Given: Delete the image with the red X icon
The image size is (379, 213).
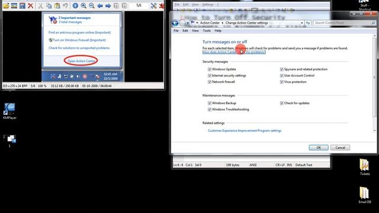Looking at the screenshot, I should point(30,5).
